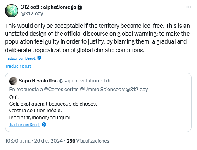Click 'Traducir con DeepL' in quoted post

click(x=25, y=125)
